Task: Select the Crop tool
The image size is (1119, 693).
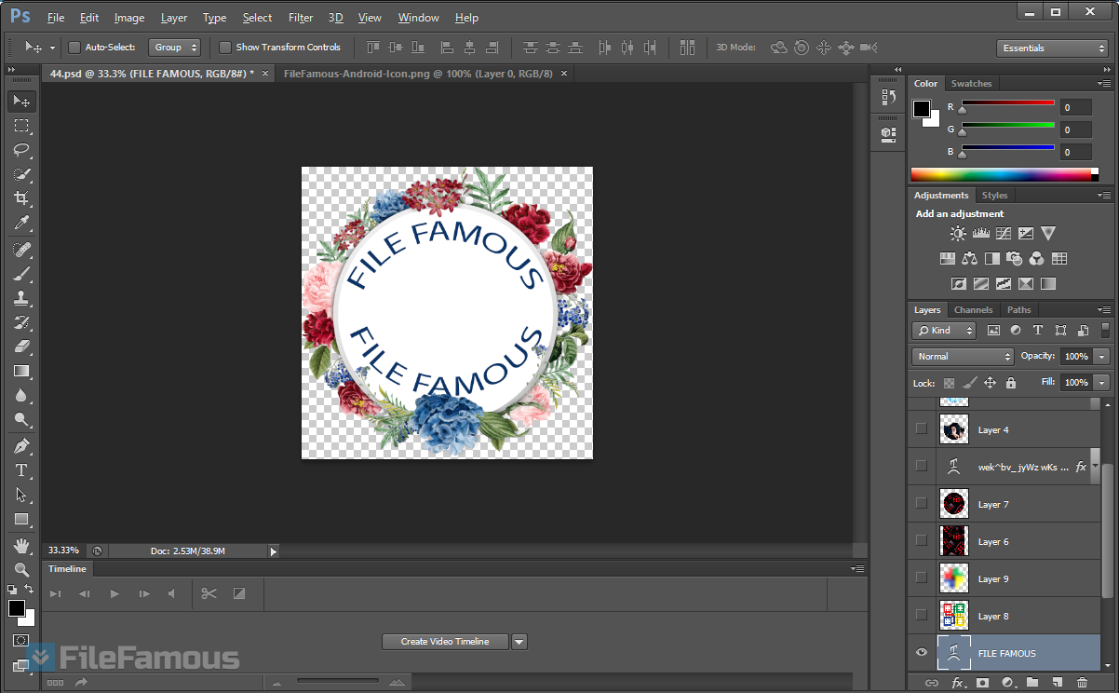Action: coord(22,198)
